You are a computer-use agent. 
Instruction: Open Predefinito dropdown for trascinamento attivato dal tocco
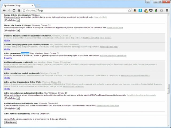click(12, 109)
